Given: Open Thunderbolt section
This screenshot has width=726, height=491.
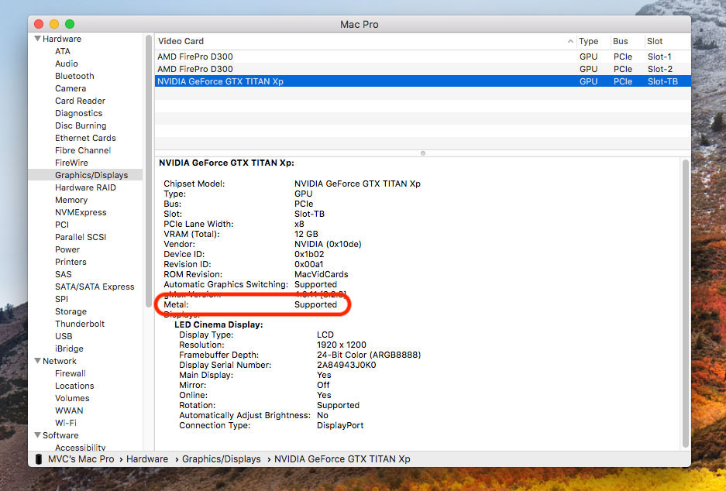Looking at the screenshot, I should [80, 324].
